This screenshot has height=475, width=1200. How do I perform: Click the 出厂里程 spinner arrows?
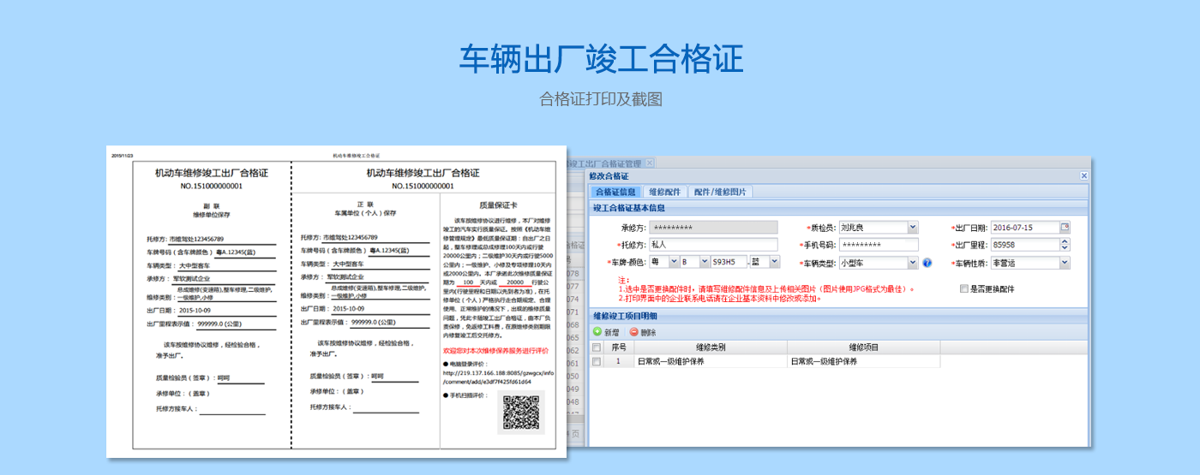point(1065,246)
